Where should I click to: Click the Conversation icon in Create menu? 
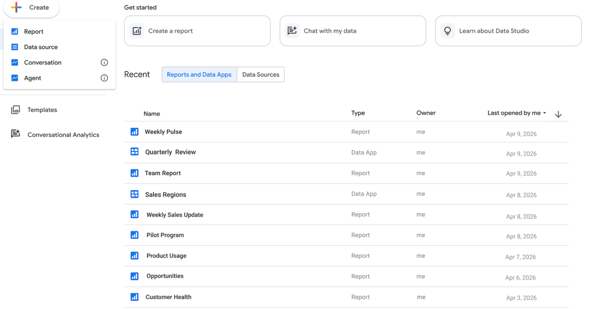(15, 62)
